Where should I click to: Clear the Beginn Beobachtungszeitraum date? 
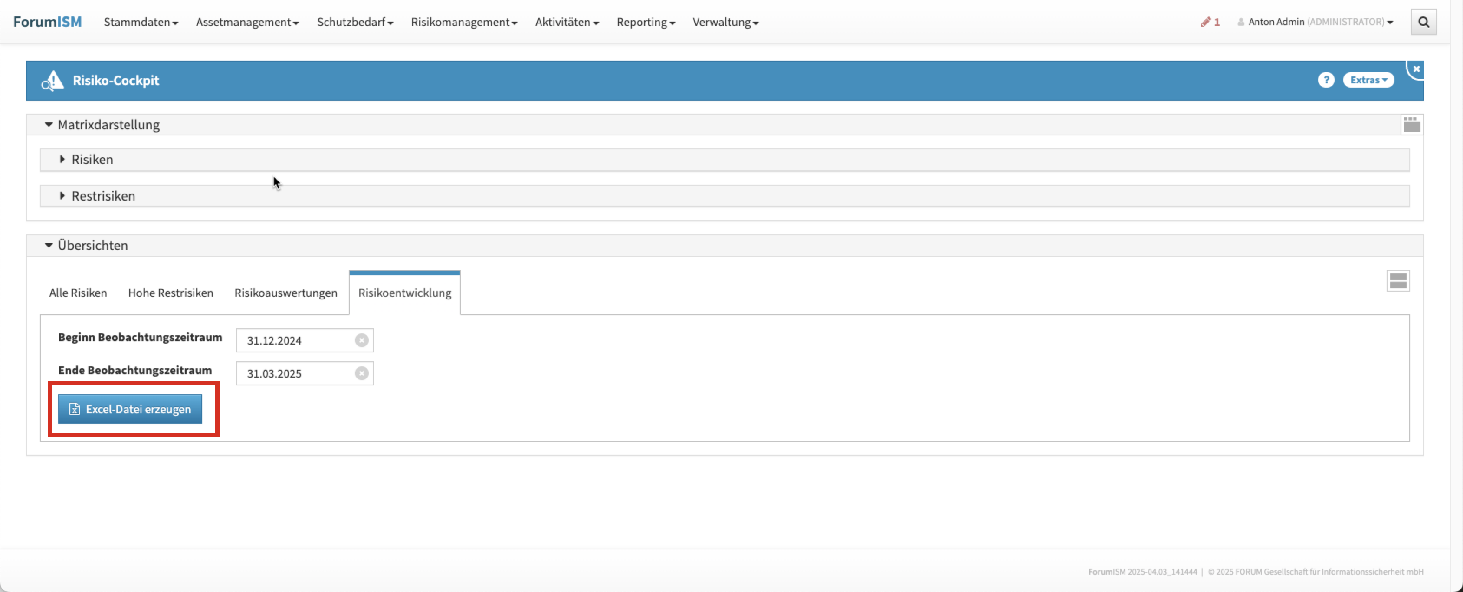point(361,340)
